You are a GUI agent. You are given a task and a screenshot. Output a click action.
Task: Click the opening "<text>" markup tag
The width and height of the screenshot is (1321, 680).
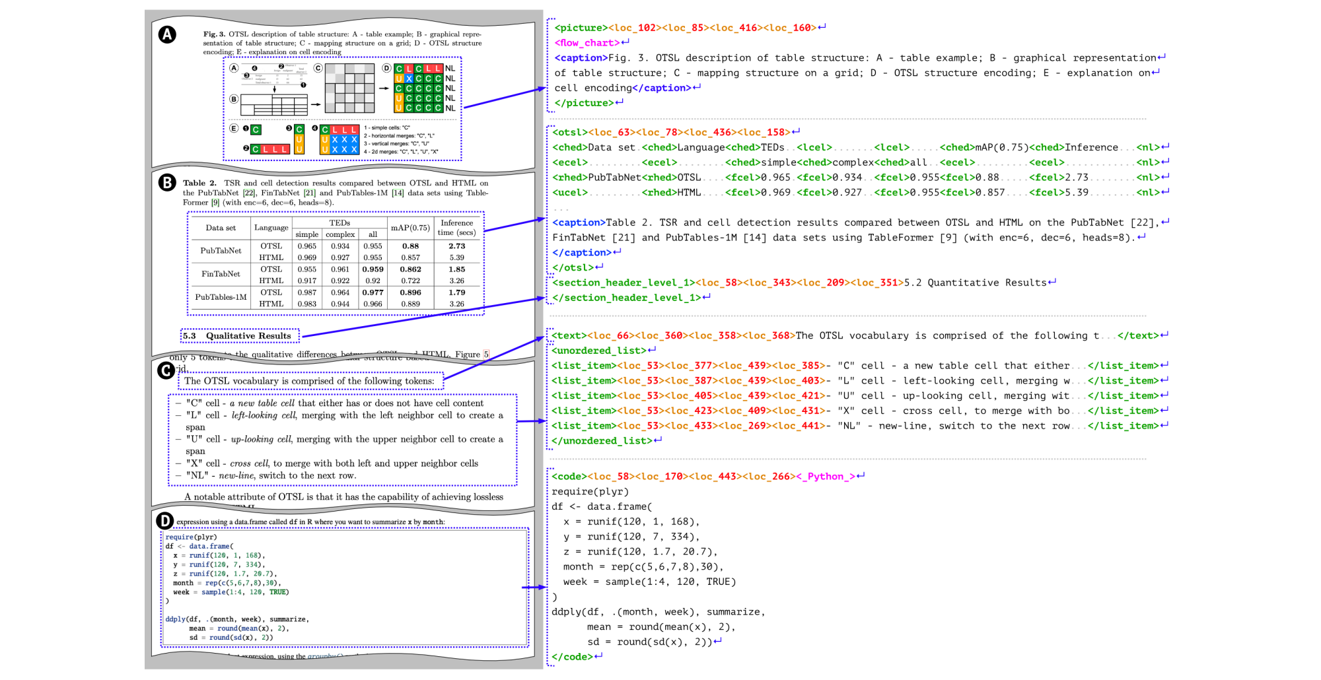569,335
